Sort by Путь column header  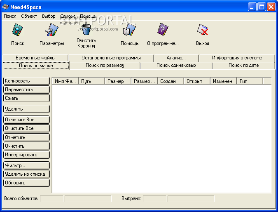tap(92, 81)
